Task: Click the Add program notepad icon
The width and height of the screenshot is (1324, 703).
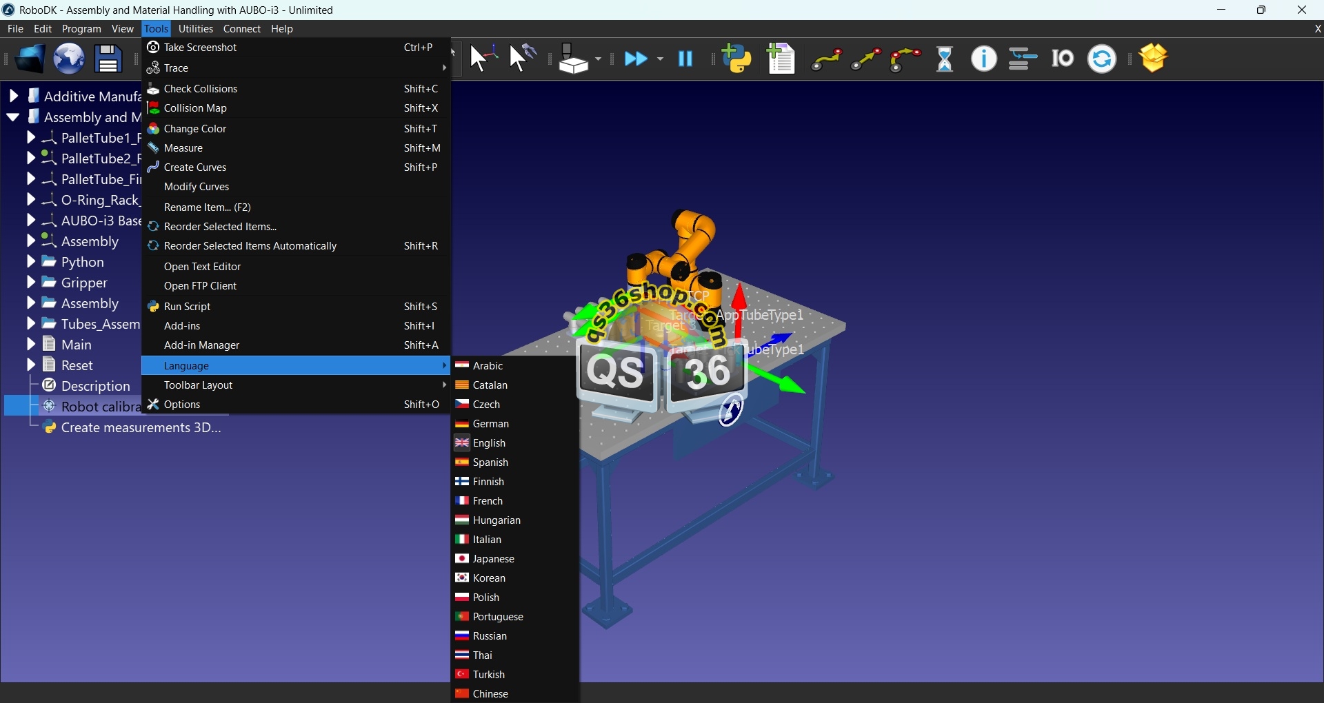Action: (x=783, y=59)
